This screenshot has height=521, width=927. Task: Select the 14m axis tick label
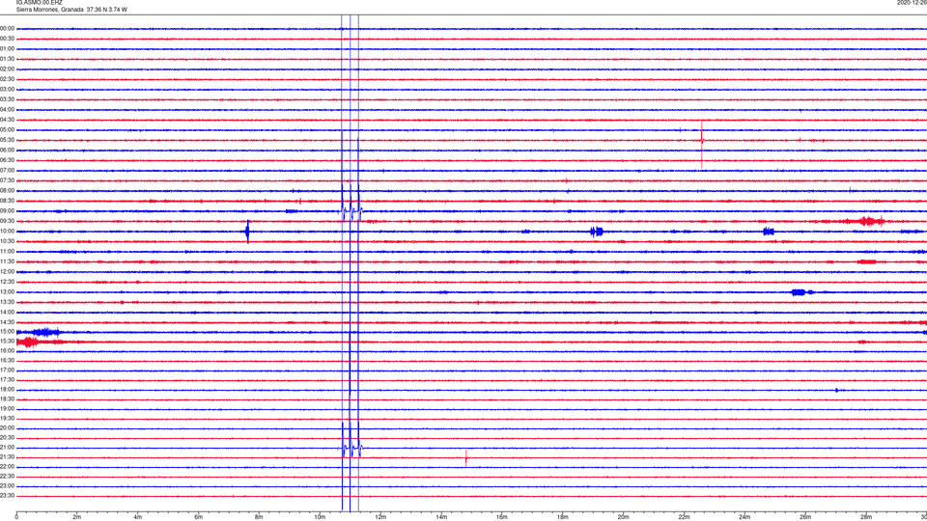441,517
